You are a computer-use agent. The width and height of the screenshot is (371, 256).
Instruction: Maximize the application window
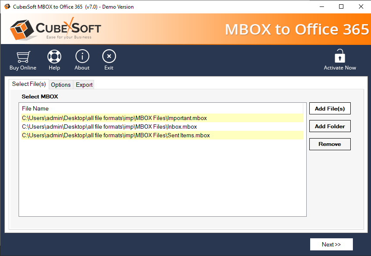point(341,6)
